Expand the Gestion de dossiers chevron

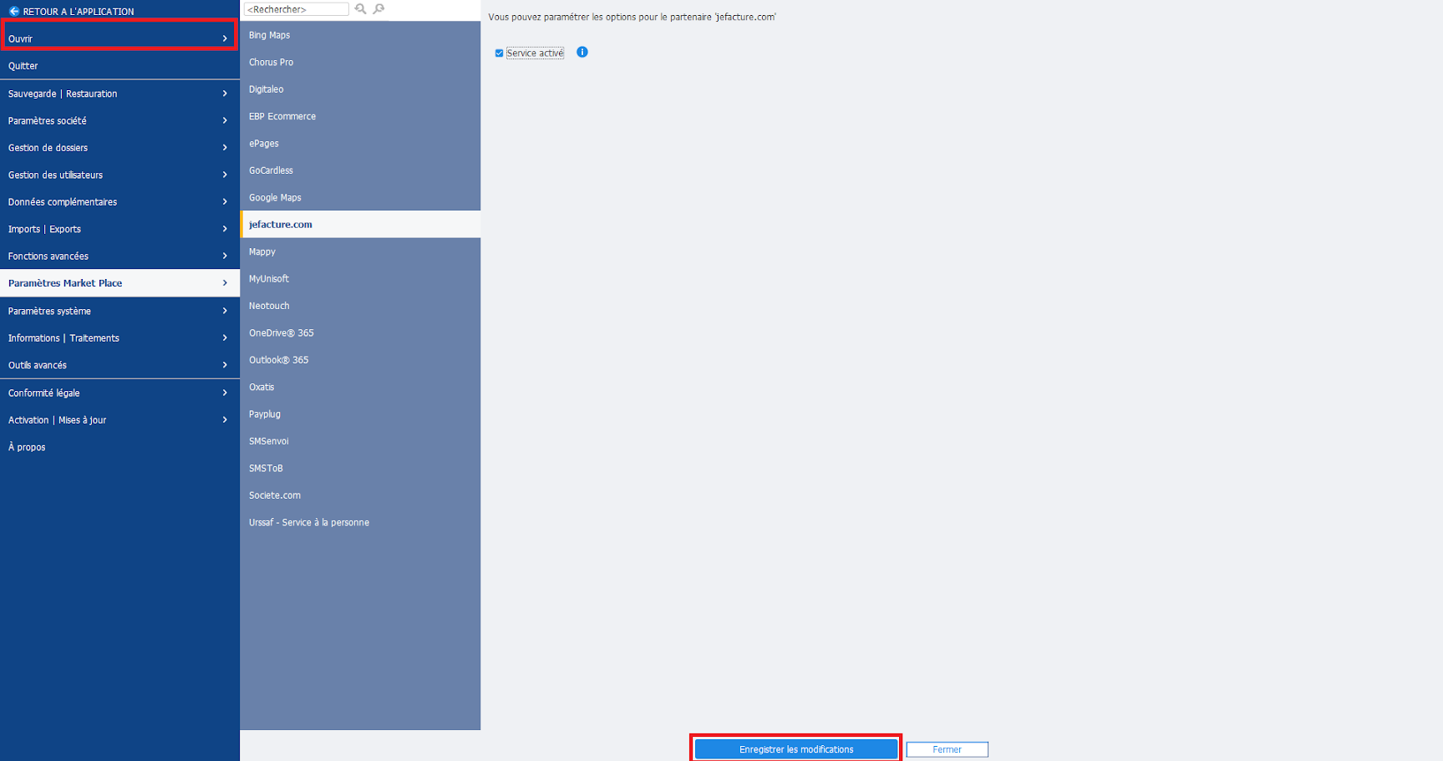pyautogui.click(x=225, y=148)
